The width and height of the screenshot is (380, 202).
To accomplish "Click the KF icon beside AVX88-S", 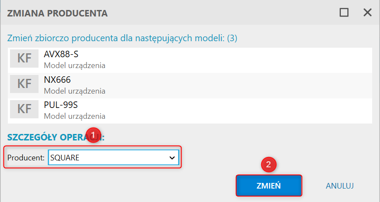I will tap(24, 59).
